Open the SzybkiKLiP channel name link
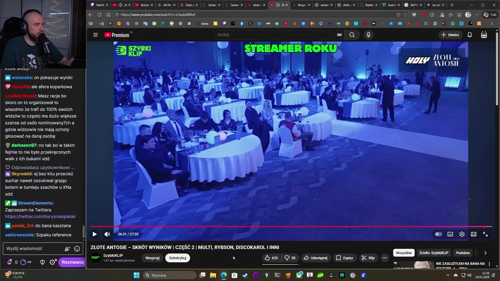 pyautogui.click(x=113, y=256)
